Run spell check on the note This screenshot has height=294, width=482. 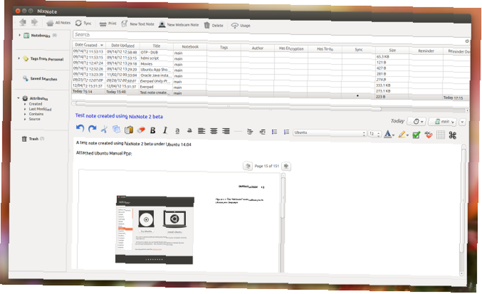(428, 135)
